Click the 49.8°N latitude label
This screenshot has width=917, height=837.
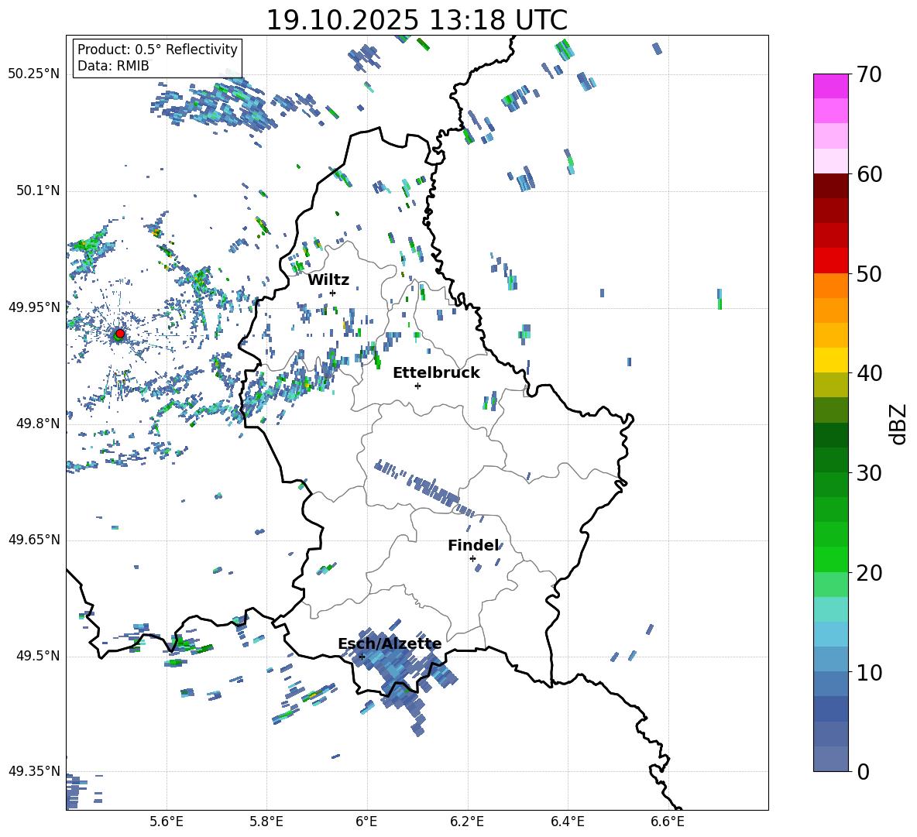[x=37, y=424]
